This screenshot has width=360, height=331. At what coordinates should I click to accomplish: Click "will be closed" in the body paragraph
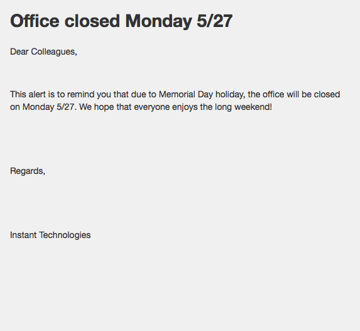[313, 94]
